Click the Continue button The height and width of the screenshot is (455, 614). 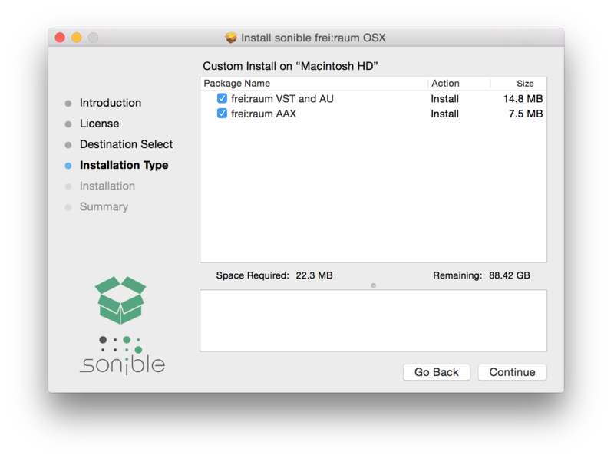pos(512,372)
